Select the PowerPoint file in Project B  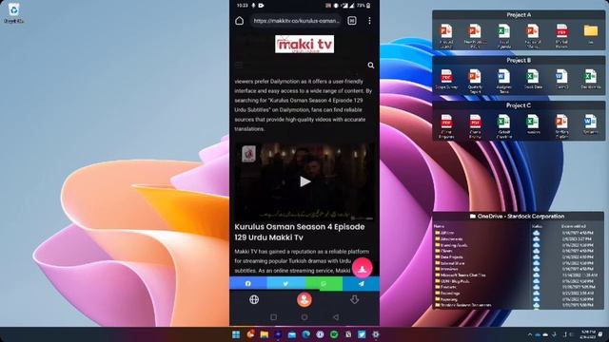pyautogui.click(x=475, y=81)
